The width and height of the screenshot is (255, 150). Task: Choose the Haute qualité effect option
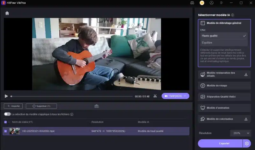[x=224, y=36]
